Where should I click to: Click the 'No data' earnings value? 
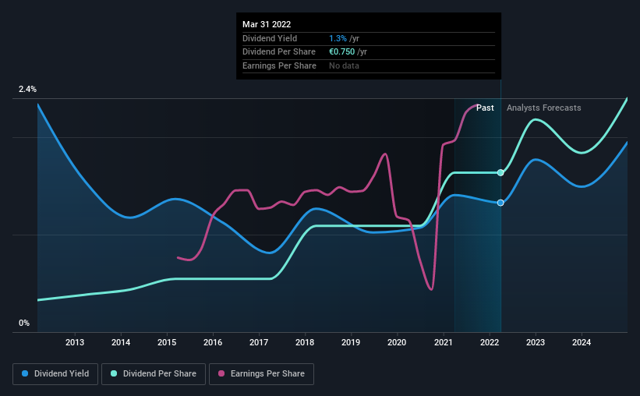click(344, 65)
